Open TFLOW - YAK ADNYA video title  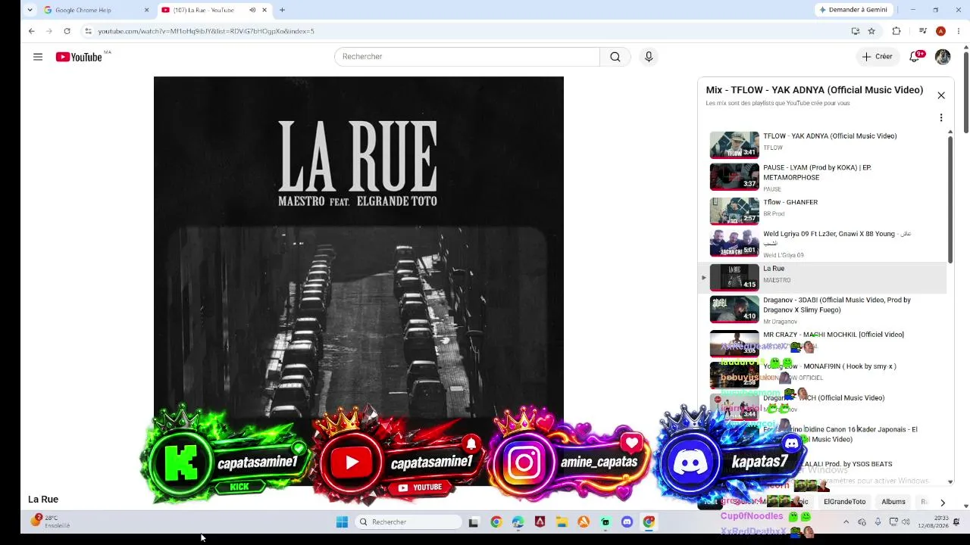[830, 136]
